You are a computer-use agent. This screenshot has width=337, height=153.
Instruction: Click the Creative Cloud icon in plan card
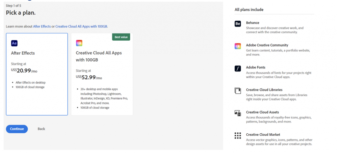pyautogui.click(x=79, y=43)
